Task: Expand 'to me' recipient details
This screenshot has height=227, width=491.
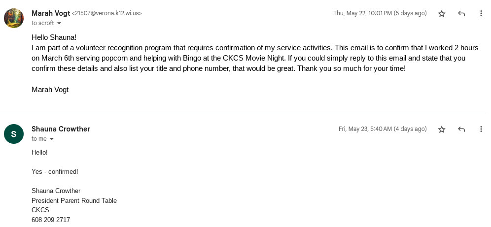Action: coord(52,139)
